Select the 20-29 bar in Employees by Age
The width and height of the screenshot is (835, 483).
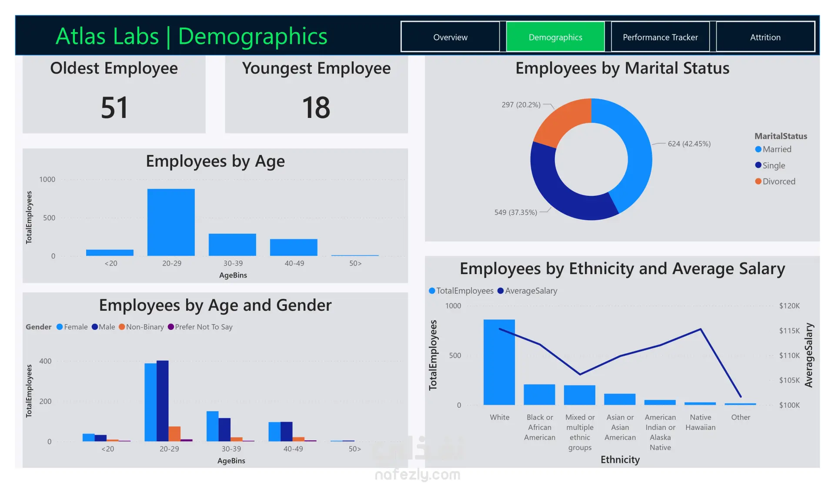tap(171, 222)
